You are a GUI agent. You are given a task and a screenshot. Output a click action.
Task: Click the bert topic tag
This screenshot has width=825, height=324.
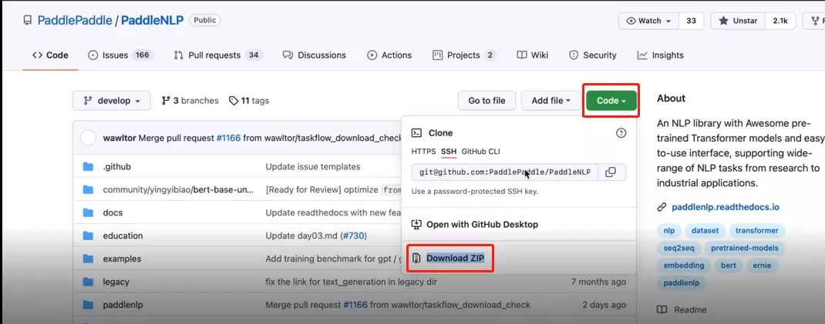[x=728, y=266]
